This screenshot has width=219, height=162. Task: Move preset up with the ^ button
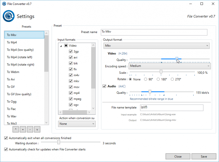[x=16, y=129]
